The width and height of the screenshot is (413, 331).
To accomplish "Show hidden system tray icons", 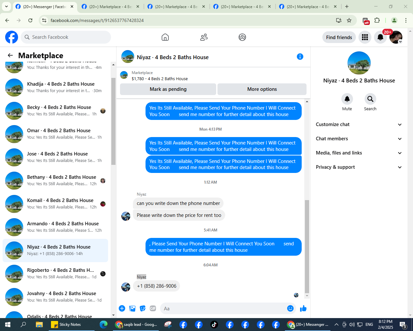I will 336,325.
